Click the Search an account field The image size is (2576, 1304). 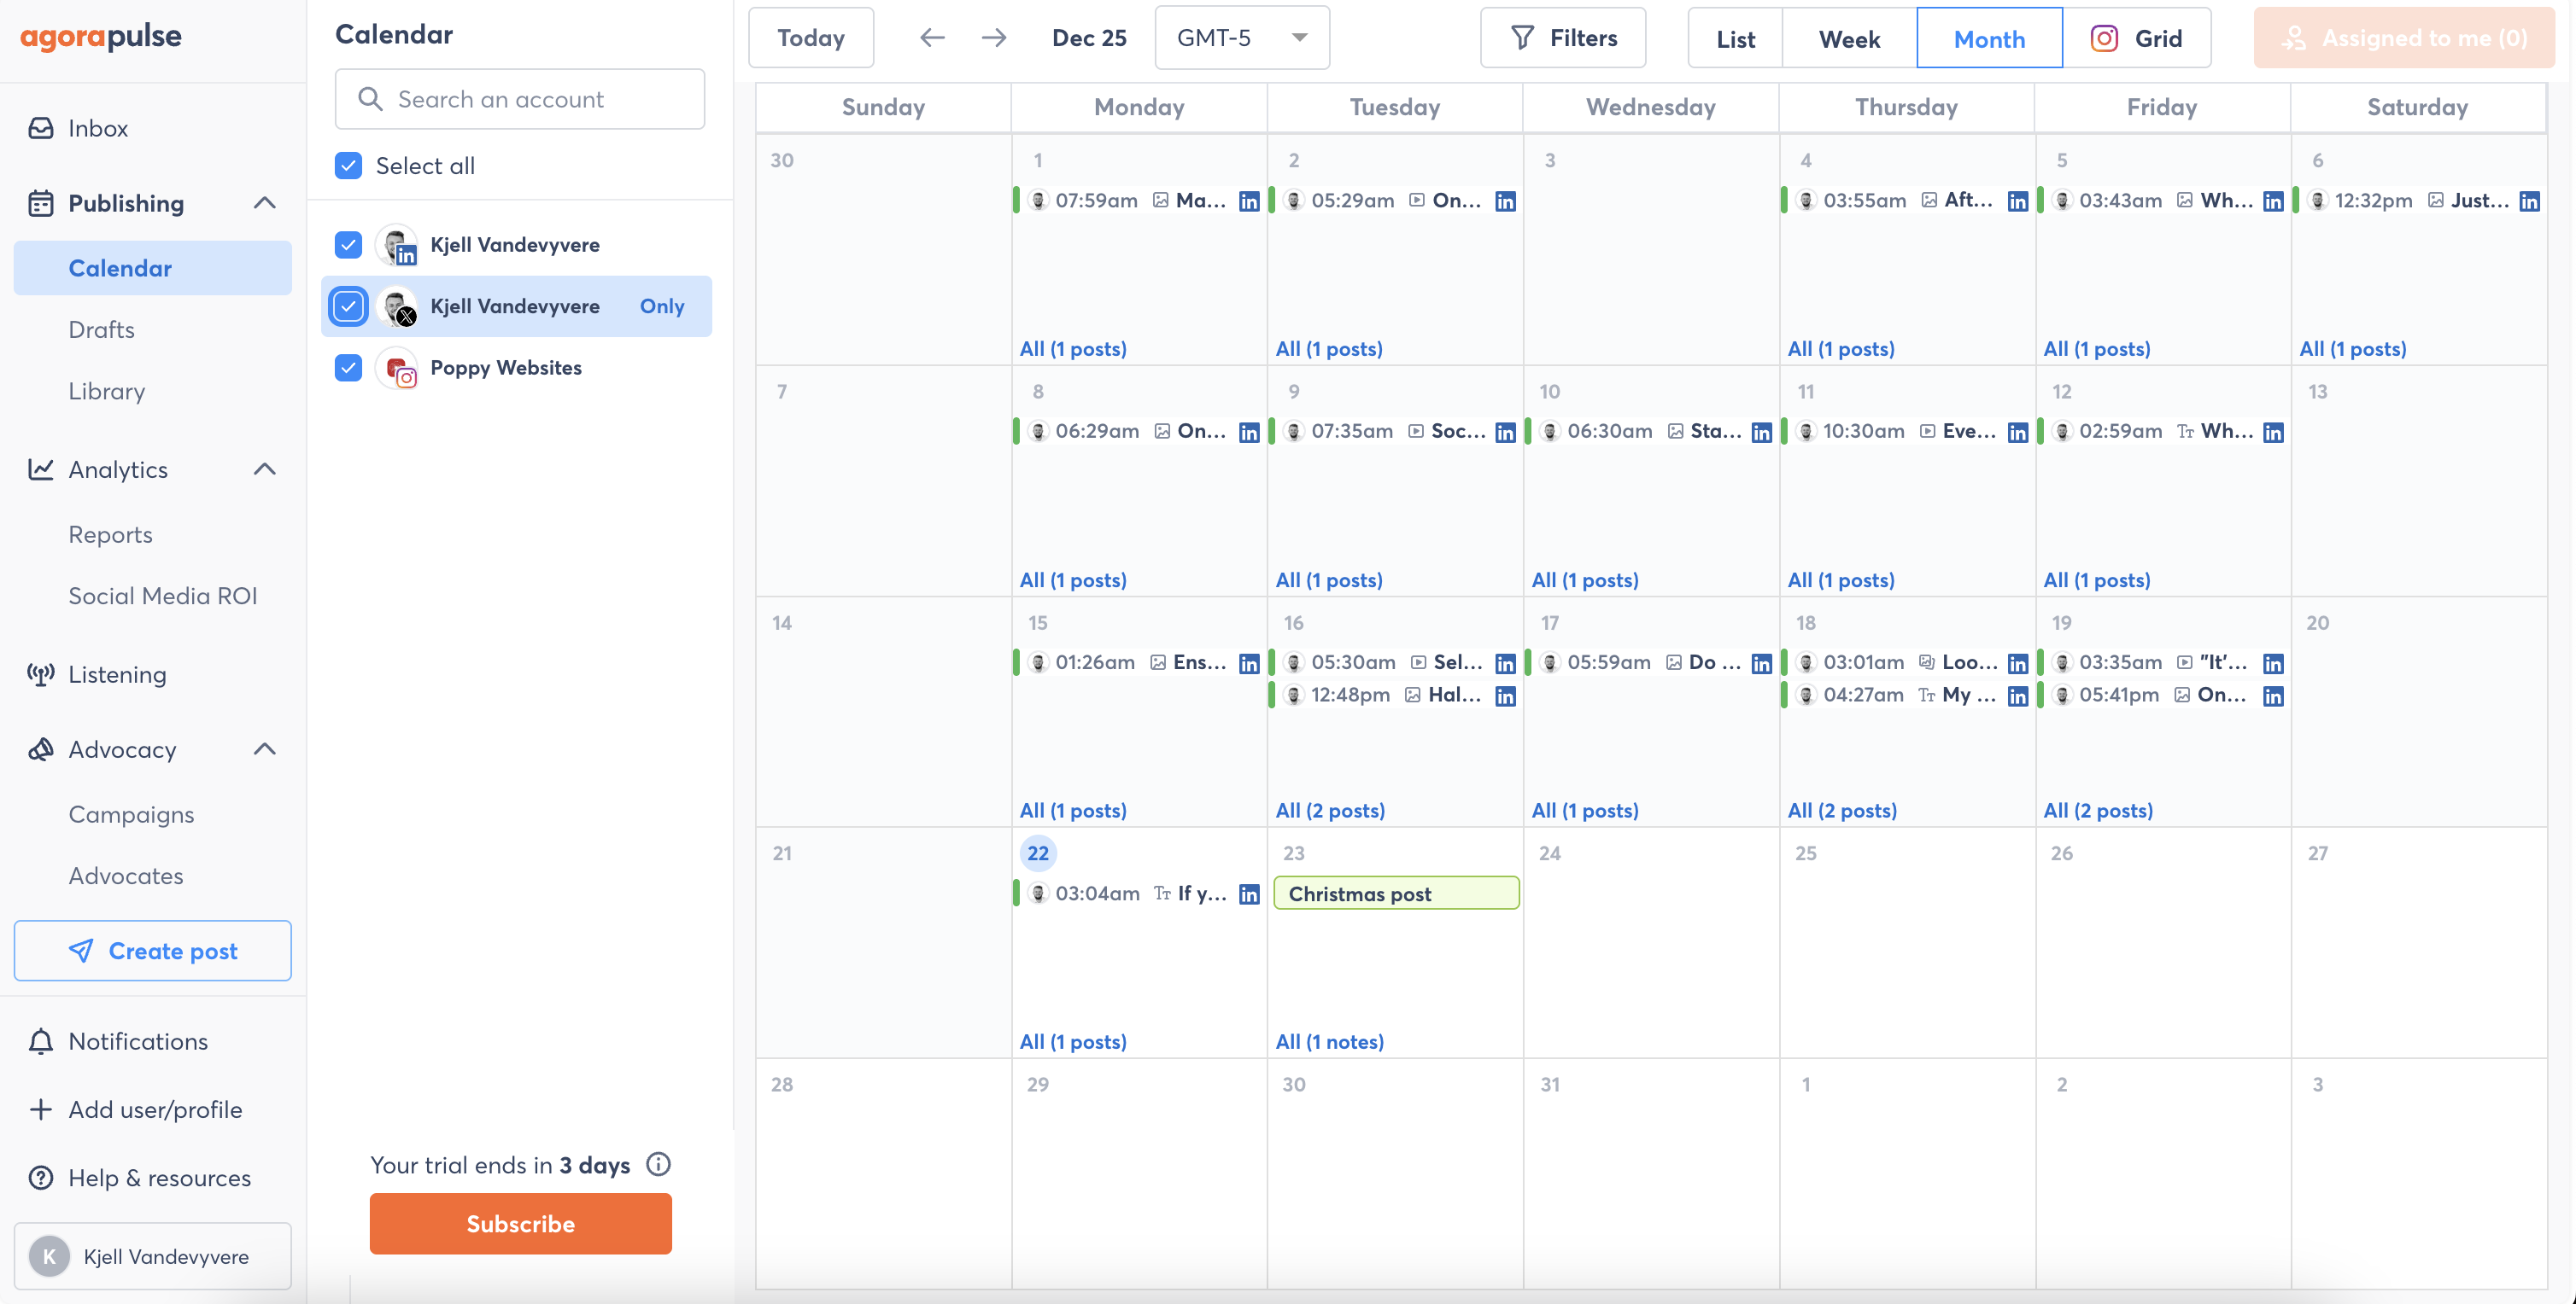(x=520, y=99)
